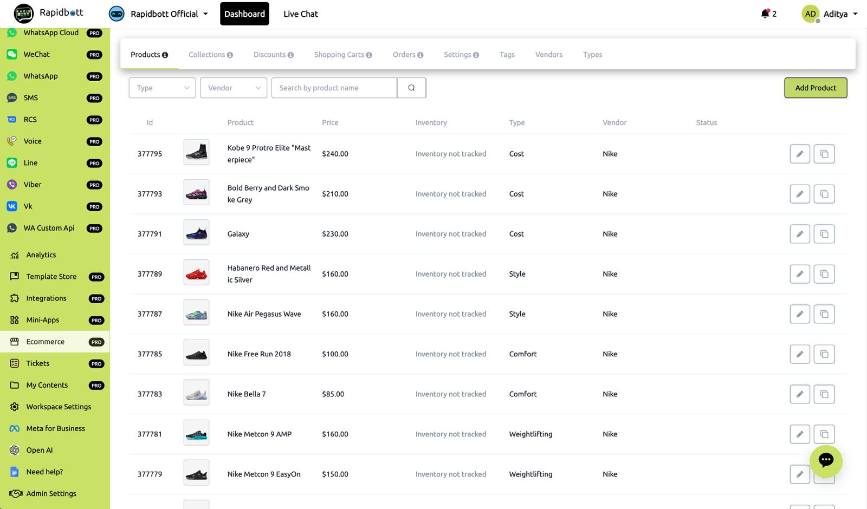Go to Live Chat
Viewport: 867px width, 509px height.
point(300,14)
